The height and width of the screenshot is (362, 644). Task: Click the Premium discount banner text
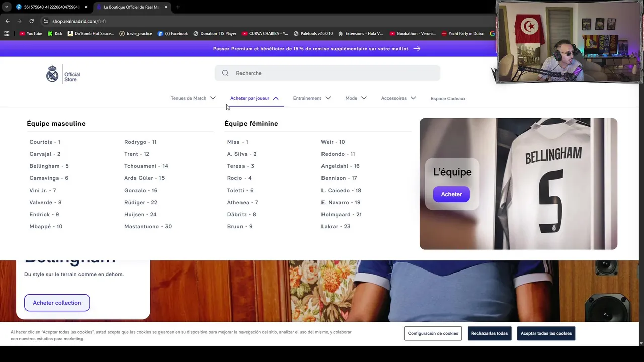(x=311, y=49)
